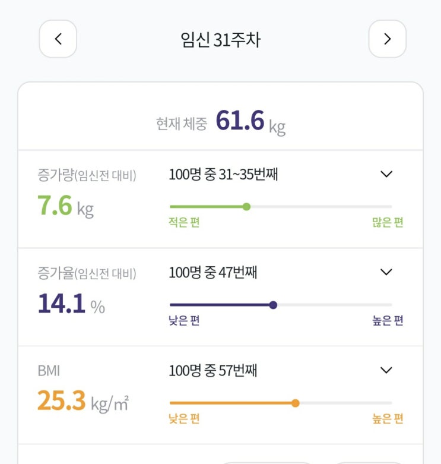Image resolution: width=441 pixels, height=464 pixels.
Task: Click the orange BMI slider knob
Action: pyautogui.click(x=295, y=403)
